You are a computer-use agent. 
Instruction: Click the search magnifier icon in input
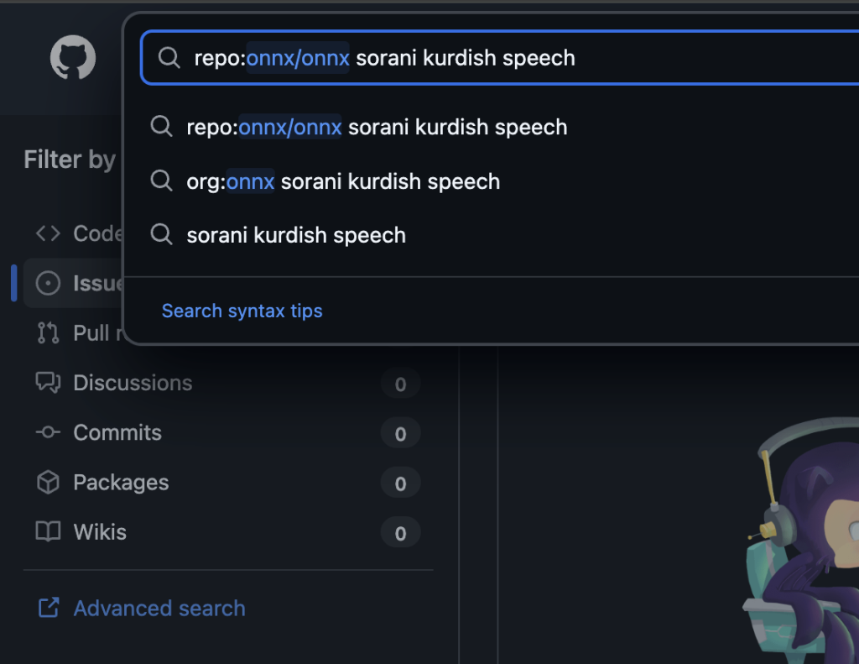(169, 58)
